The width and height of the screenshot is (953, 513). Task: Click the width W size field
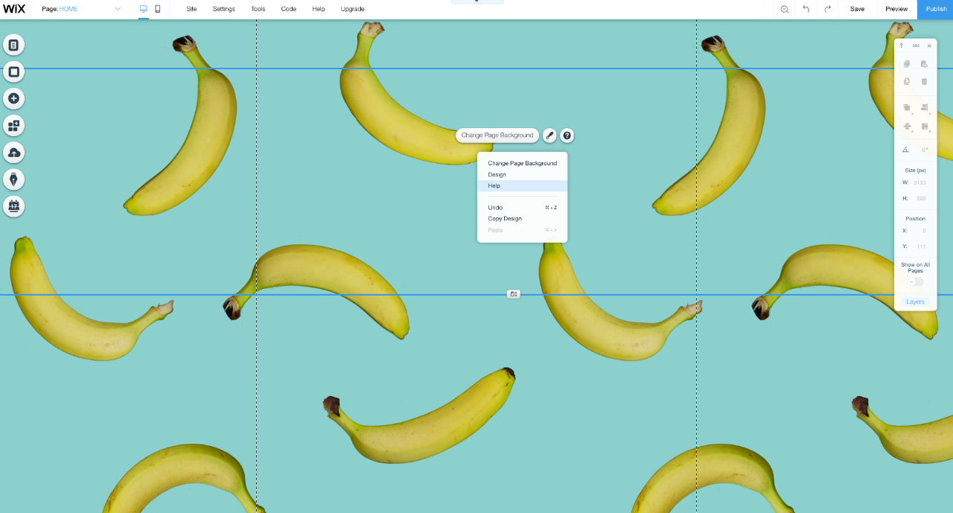pos(919,182)
